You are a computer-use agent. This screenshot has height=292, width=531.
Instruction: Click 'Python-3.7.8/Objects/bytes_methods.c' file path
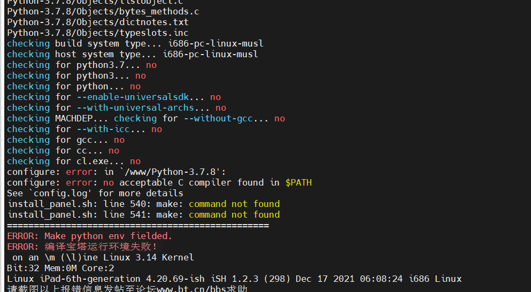(x=103, y=12)
